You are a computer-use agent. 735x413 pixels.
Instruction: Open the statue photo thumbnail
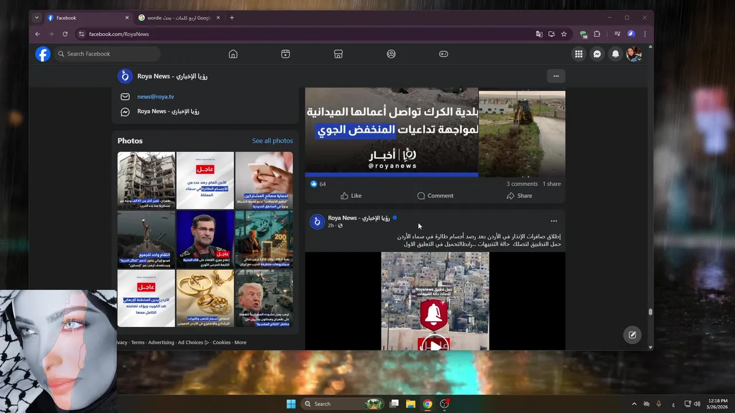click(x=146, y=239)
